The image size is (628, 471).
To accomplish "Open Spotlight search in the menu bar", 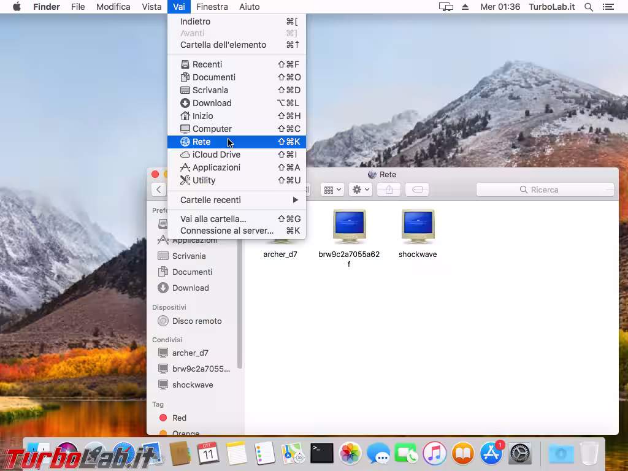I will (x=589, y=7).
